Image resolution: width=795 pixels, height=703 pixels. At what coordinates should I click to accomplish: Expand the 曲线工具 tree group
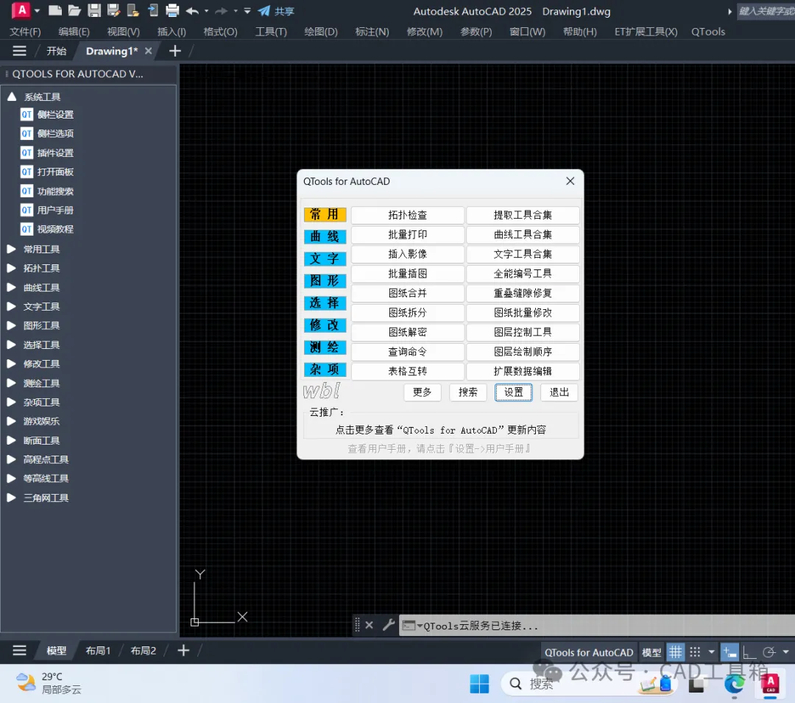11,287
